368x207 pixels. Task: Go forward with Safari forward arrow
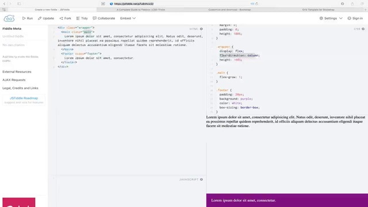[10, 4]
